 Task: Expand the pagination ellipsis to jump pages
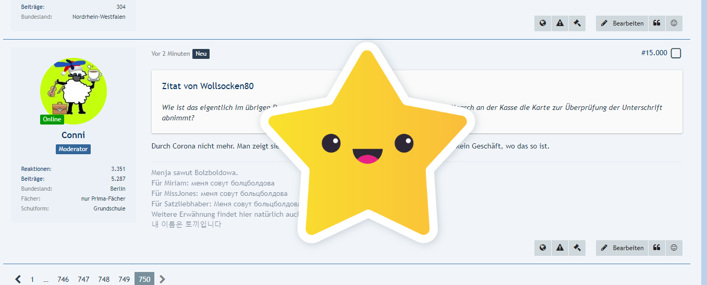(46, 279)
